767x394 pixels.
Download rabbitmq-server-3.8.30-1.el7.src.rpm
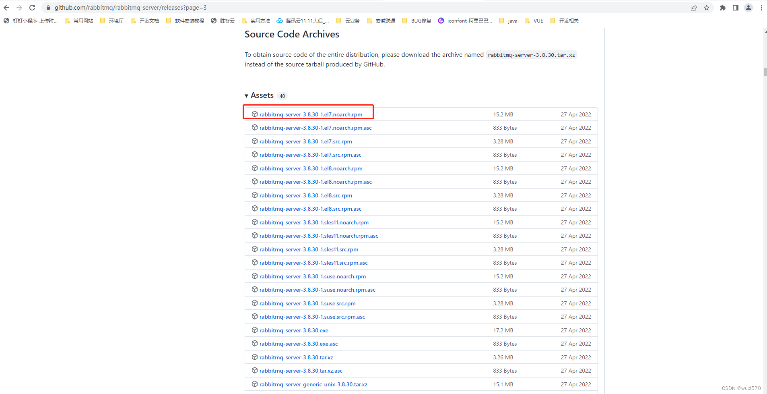tap(305, 141)
